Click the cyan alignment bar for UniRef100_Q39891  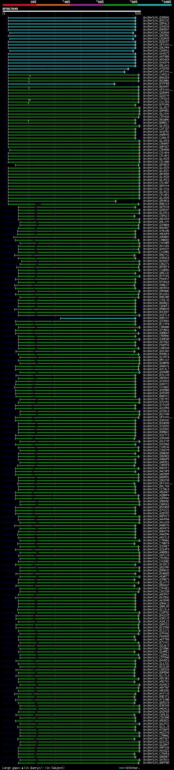tap(72, 18)
